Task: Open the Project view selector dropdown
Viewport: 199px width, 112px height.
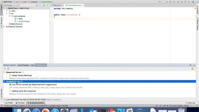Action: pyautogui.click(x=12, y=5)
